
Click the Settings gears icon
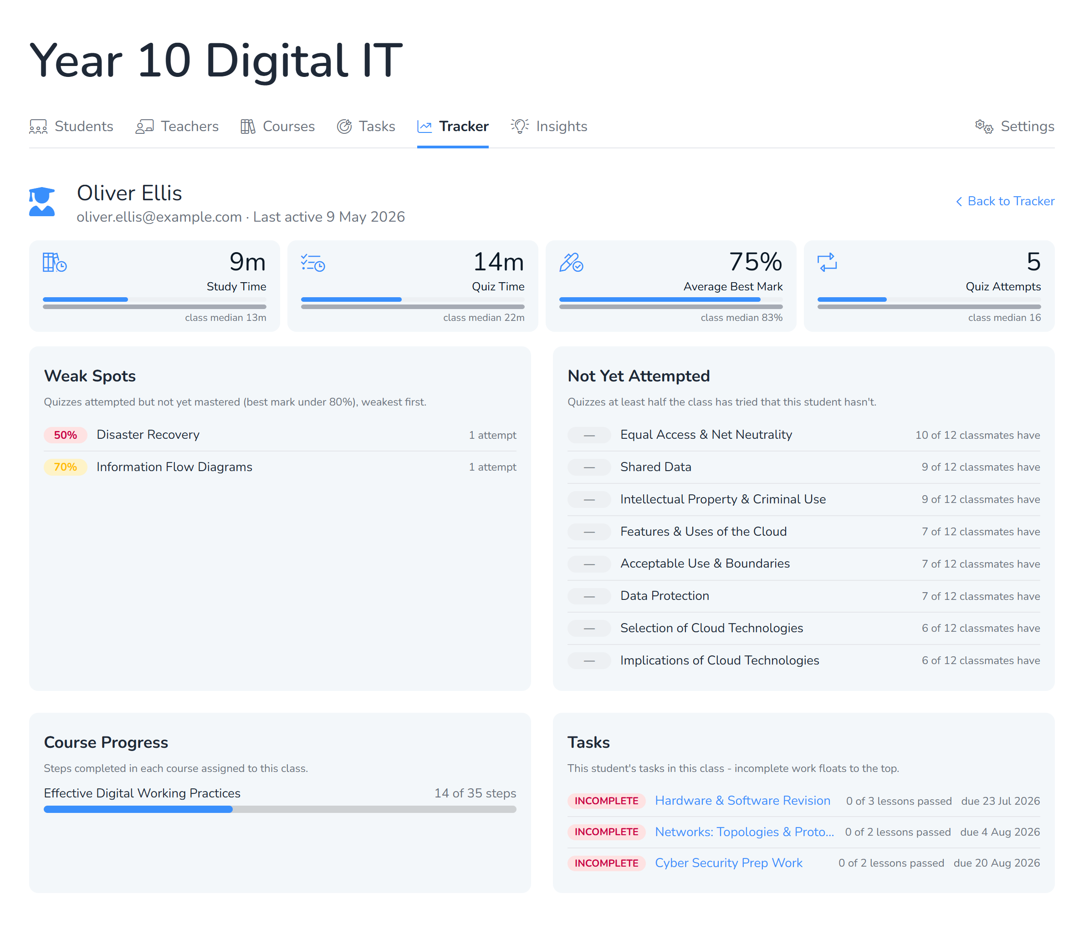[984, 127]
